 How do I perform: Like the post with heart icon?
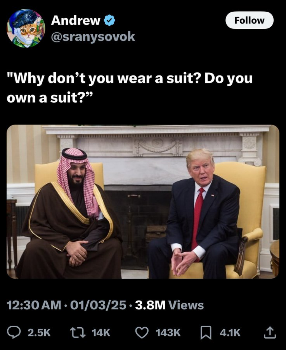[x=142, y=333]
